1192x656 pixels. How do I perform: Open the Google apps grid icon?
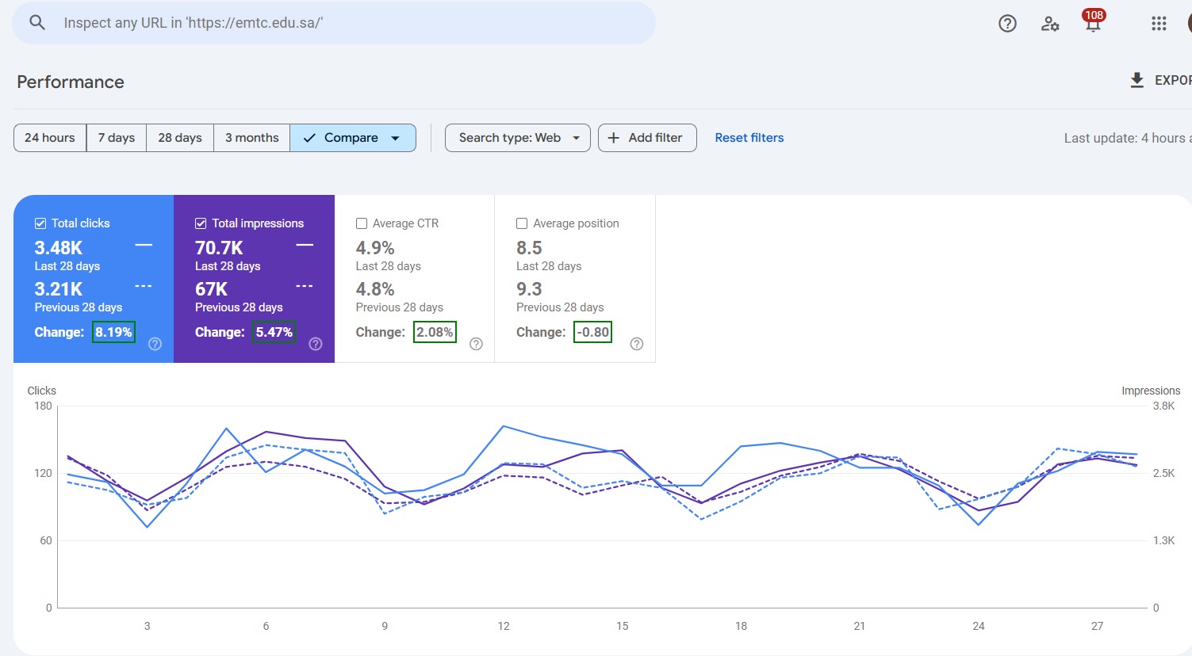[x=1159, y=24]
